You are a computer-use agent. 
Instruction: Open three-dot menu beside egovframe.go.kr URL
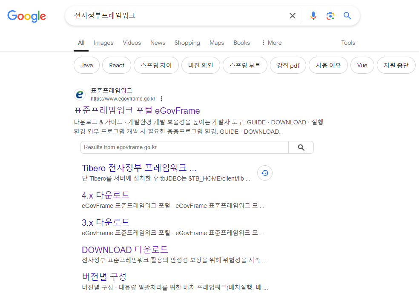[161, 99]
